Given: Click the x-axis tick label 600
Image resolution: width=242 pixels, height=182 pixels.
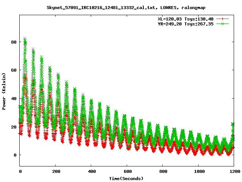Looking at the screenshot, I should tap(128, 171).
